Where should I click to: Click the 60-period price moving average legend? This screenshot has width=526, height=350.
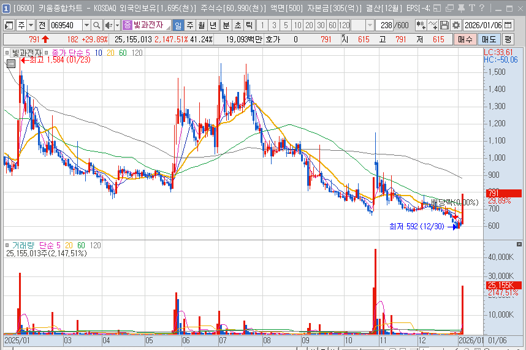[x=123, y=53]
